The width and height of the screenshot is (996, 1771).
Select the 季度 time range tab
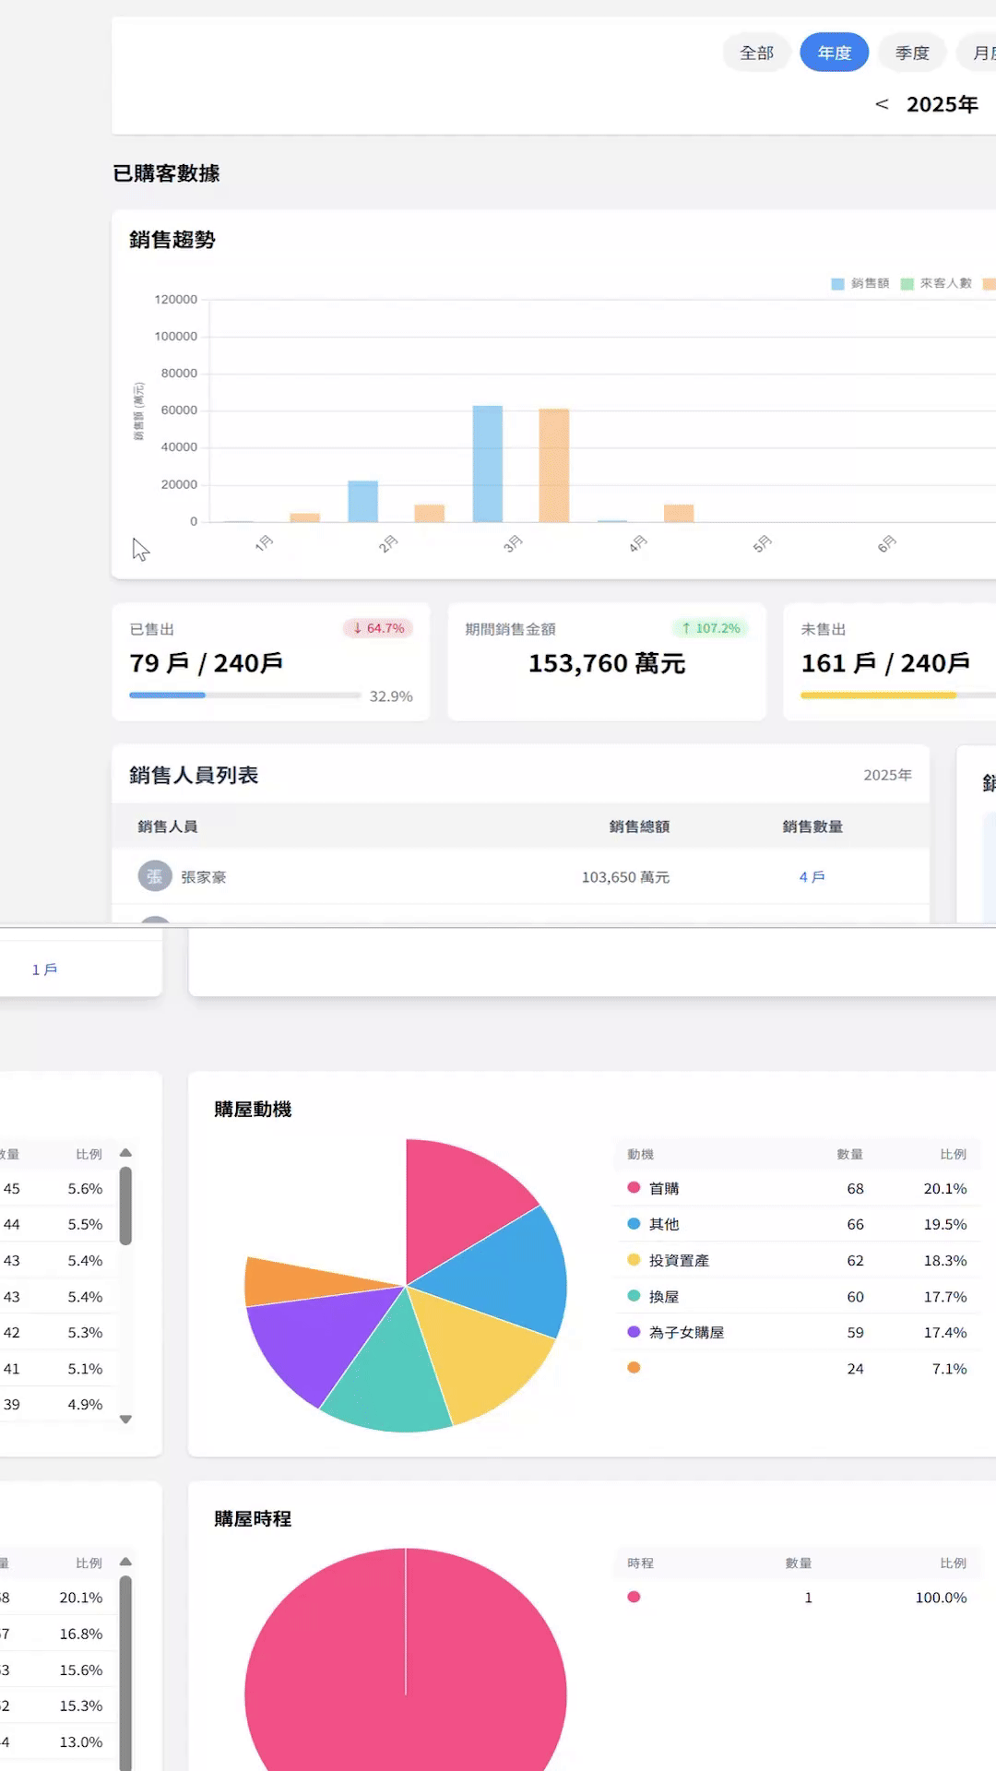(x=911, y=53)
